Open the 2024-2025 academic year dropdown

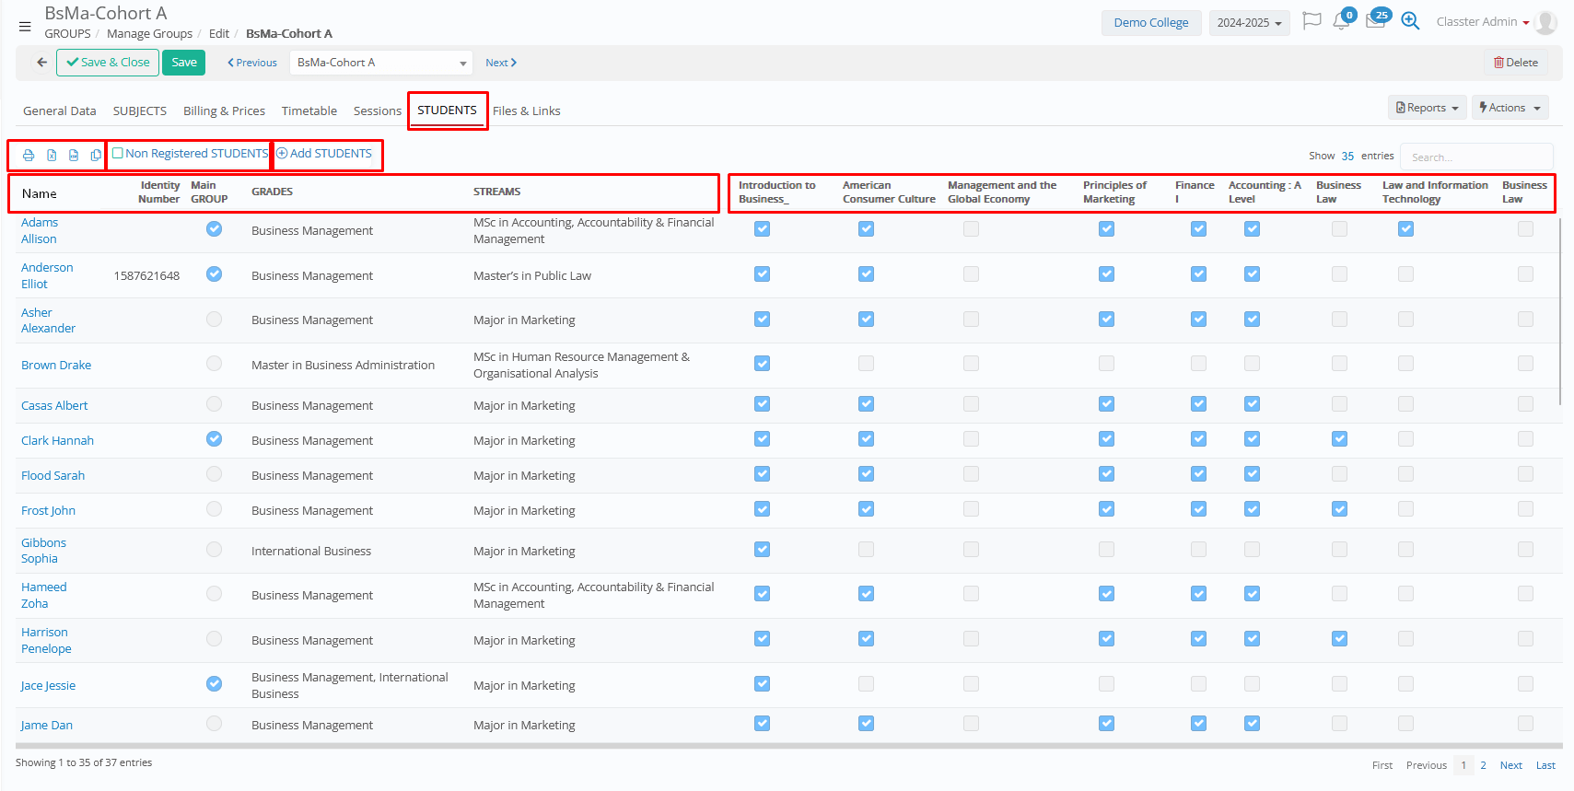coord(1249,23)
